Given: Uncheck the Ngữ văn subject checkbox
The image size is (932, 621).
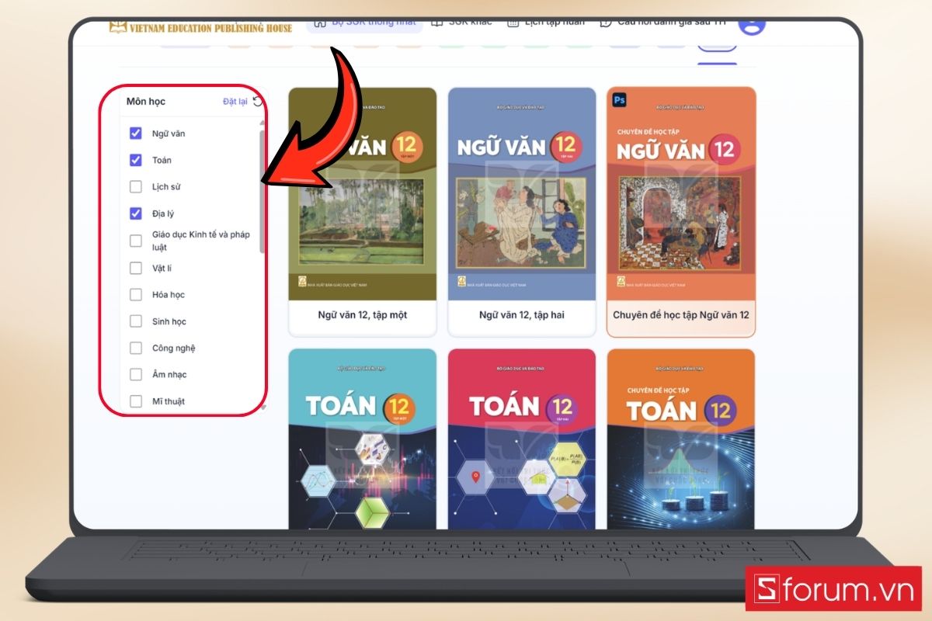Looking at the screenshot, I should (x=136, y=134).
